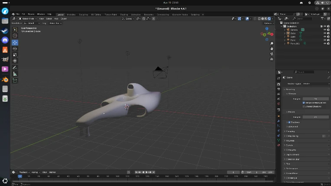This screenshot has height=186, width=331.
Task: Toggle the Shadows checkbox
Action: coord(289,122)
